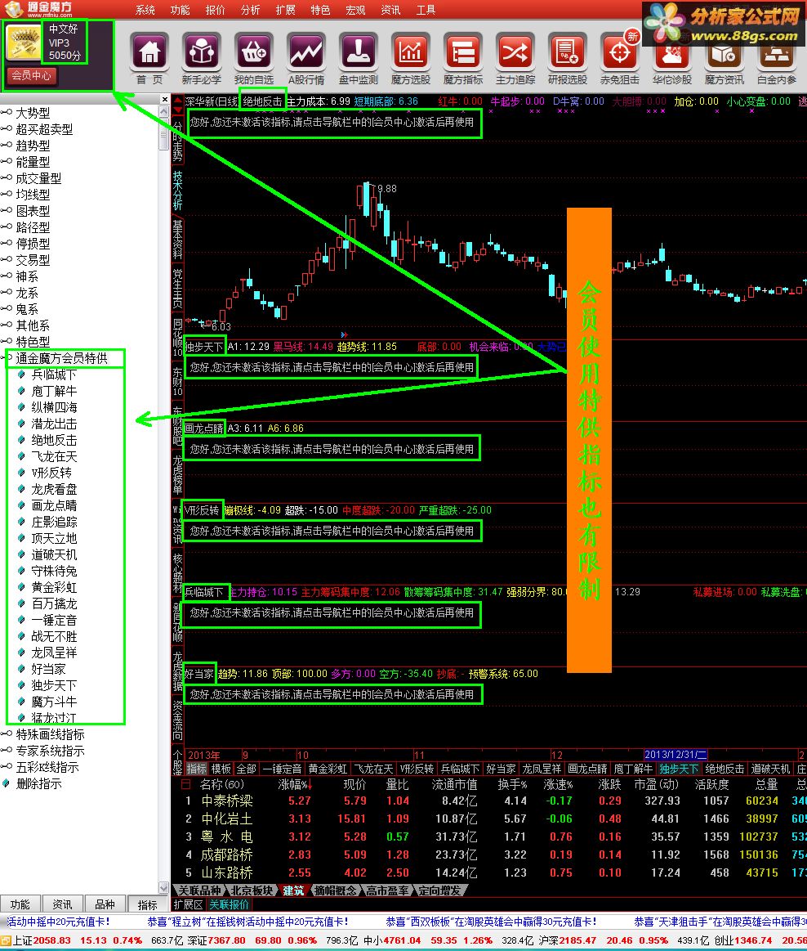The width and height of the screenshot is (807, 951).
Task: Select the 龙虎看盘 indicator in tree
Action: pos(54,490)
